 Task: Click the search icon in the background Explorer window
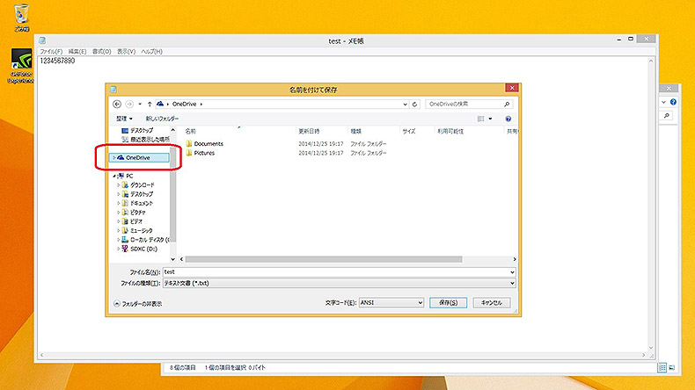click(667, 116)
